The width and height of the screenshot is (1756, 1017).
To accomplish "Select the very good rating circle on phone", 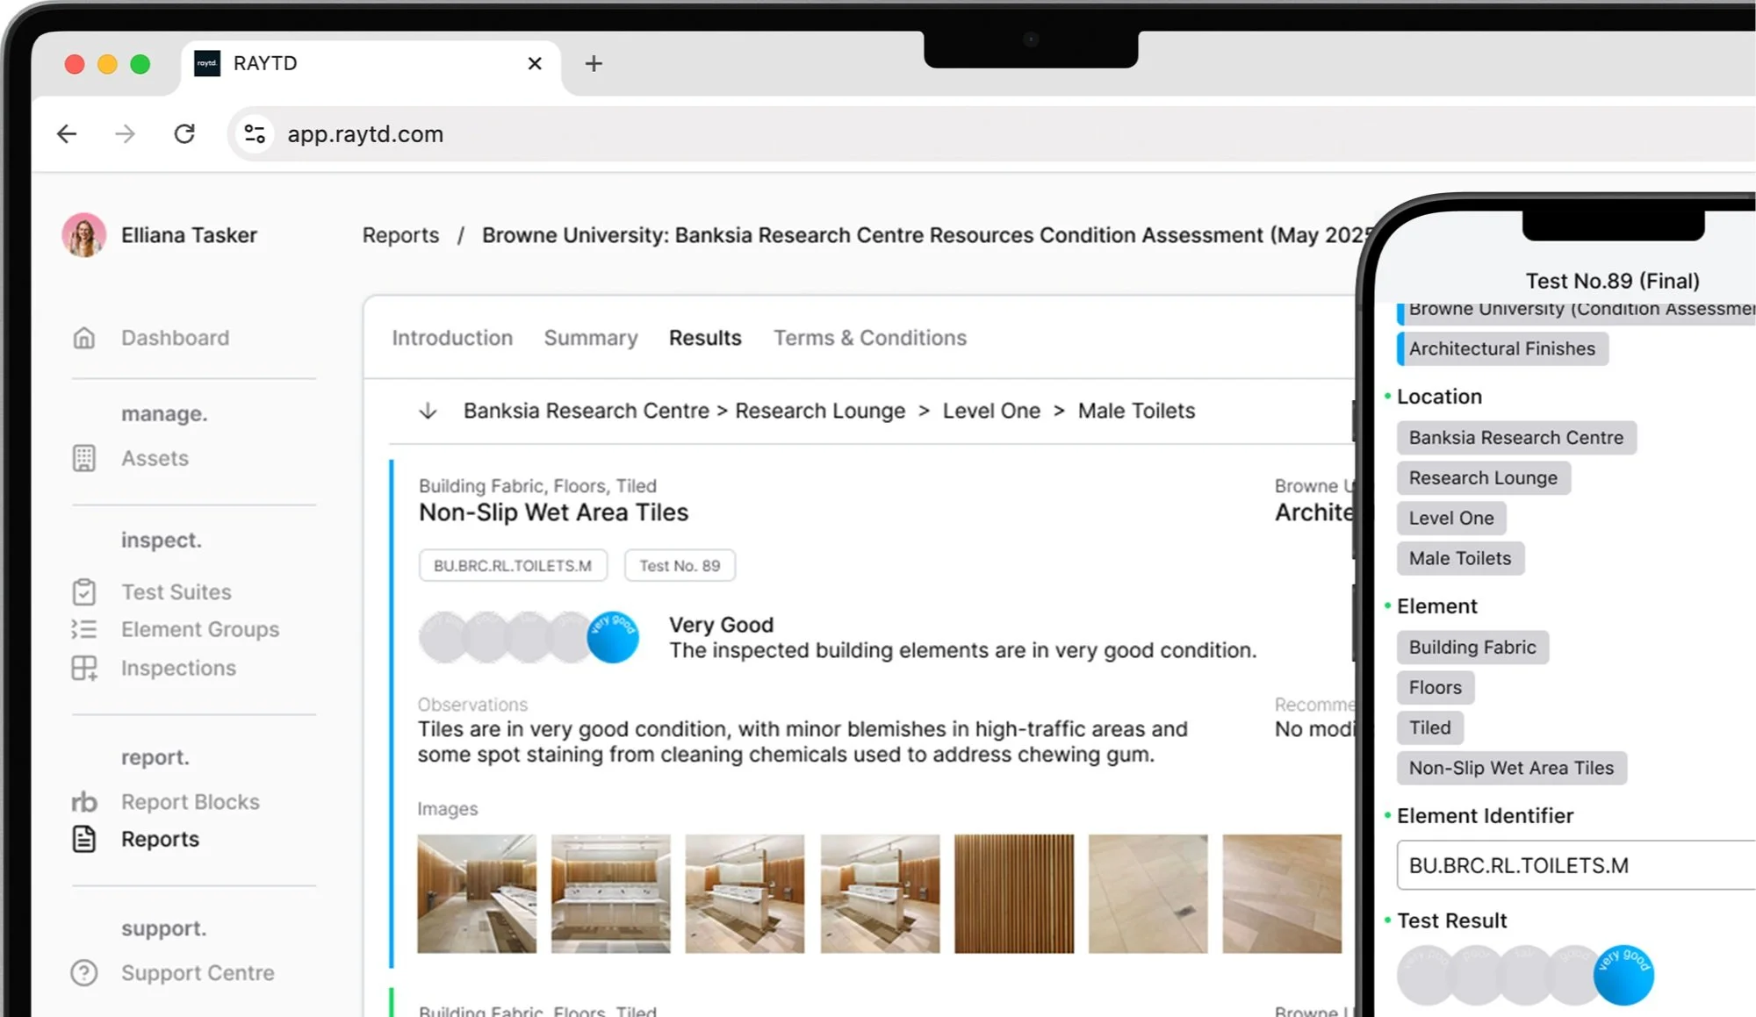I will 1623,974.
